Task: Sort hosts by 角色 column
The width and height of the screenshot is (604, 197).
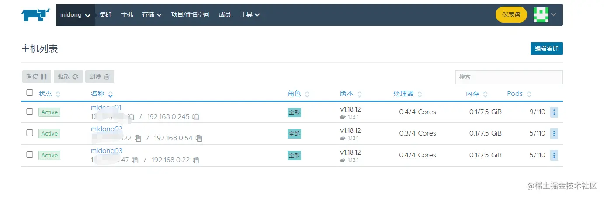Action: coord(299,94)
